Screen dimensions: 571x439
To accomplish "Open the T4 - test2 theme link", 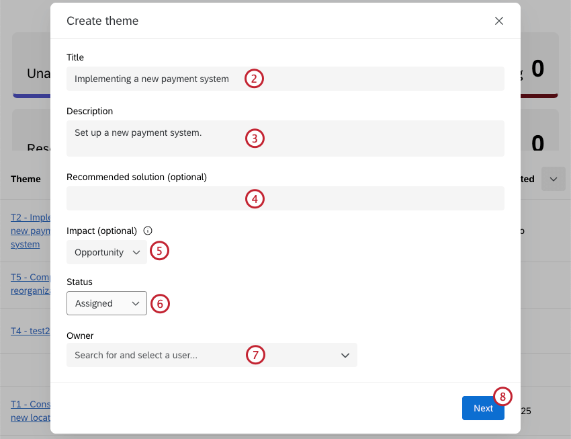I will [30, 330].
